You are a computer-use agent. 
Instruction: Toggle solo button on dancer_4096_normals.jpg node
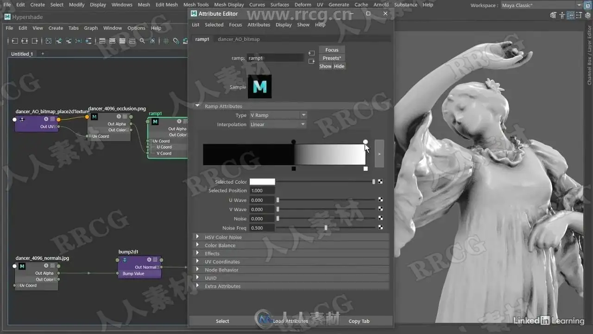pos(46,266)
